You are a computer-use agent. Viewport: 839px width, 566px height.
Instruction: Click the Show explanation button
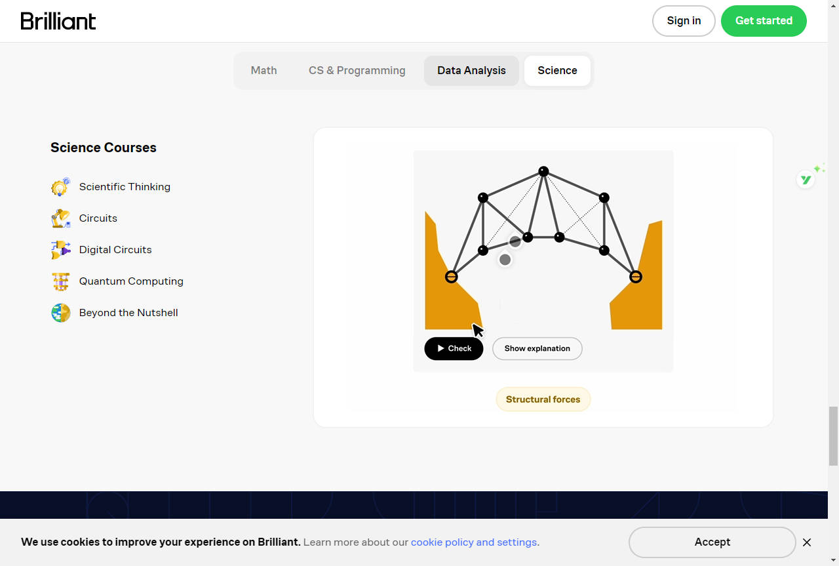537,349
